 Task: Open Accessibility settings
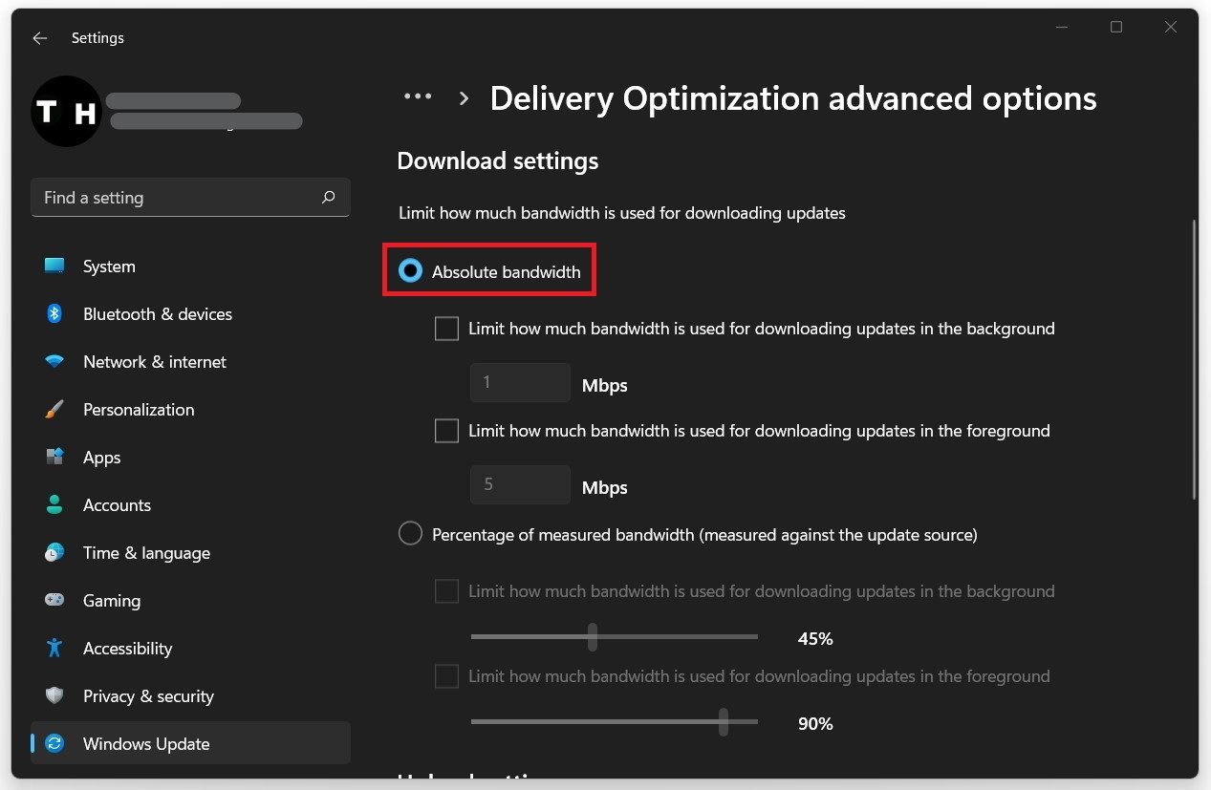191,649
